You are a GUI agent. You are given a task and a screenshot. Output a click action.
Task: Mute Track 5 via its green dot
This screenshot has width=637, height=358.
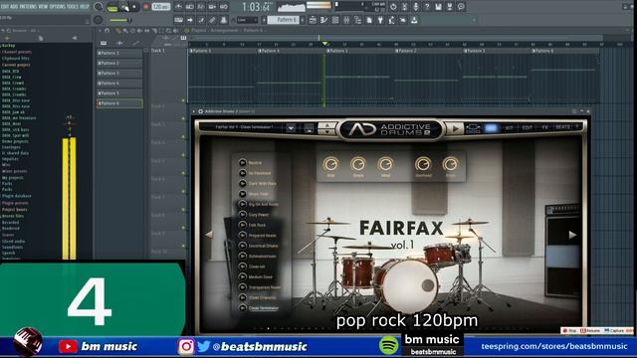click(x=183, y=173)
